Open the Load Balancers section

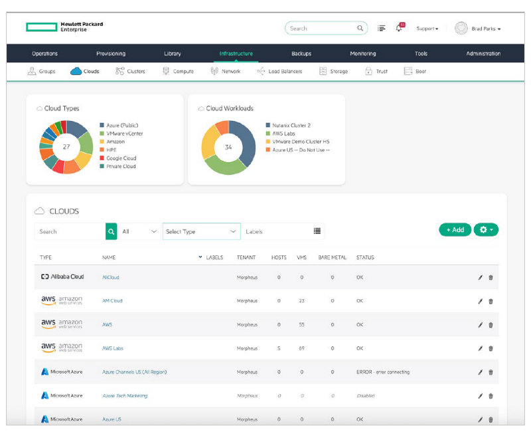(279, 71)
